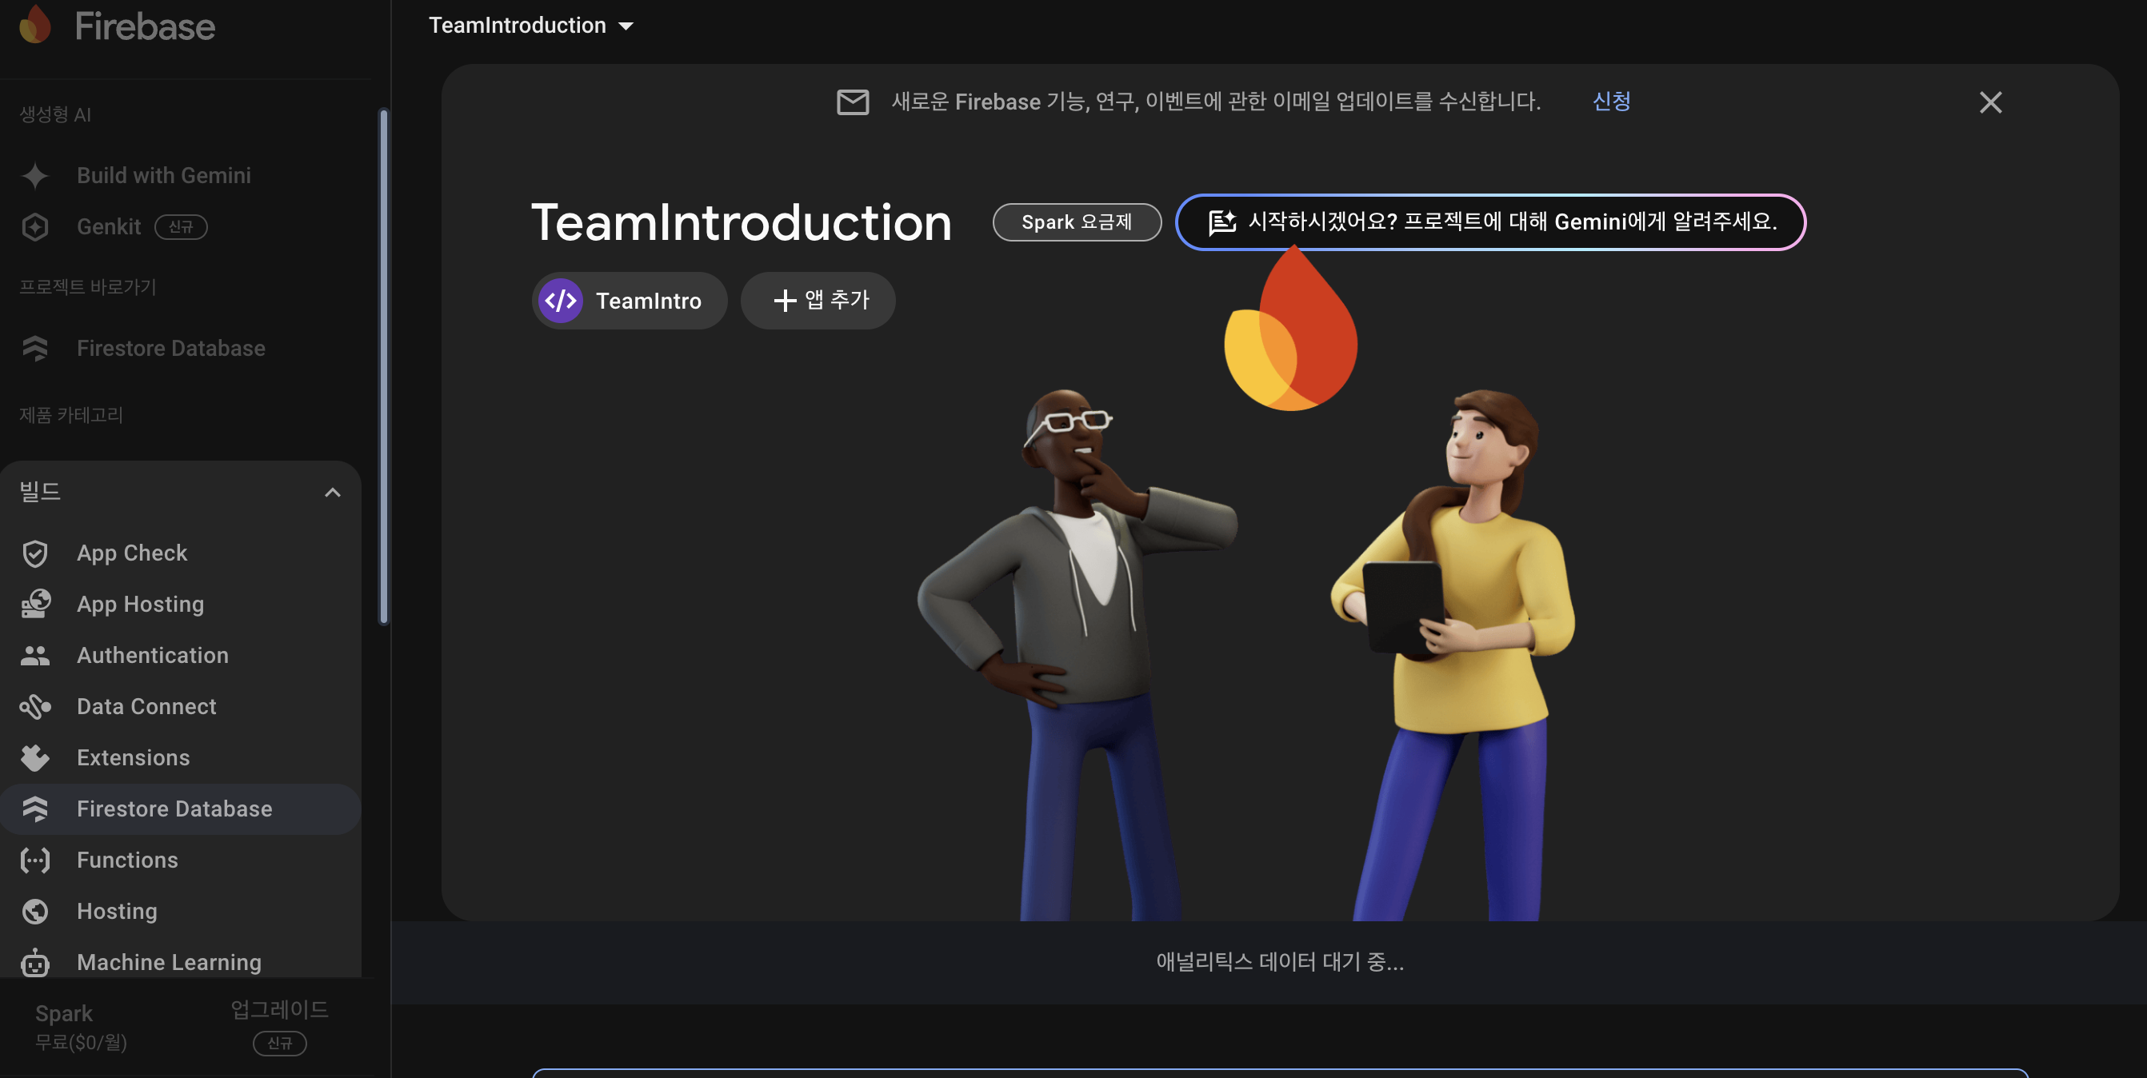Click the Spark 요금제 plan badge

coord(1076,222)
